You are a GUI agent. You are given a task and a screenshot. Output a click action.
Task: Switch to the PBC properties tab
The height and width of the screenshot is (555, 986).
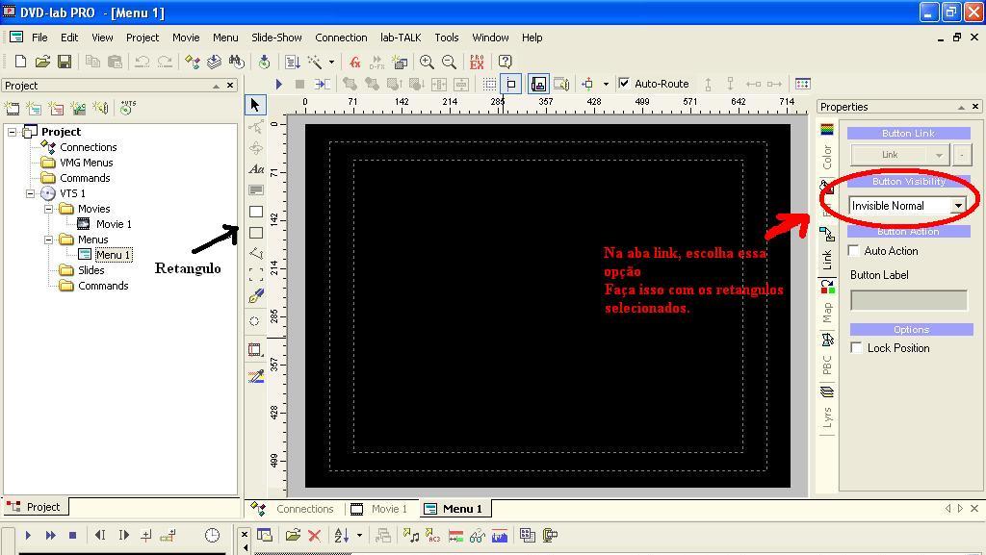coord(827,355)
